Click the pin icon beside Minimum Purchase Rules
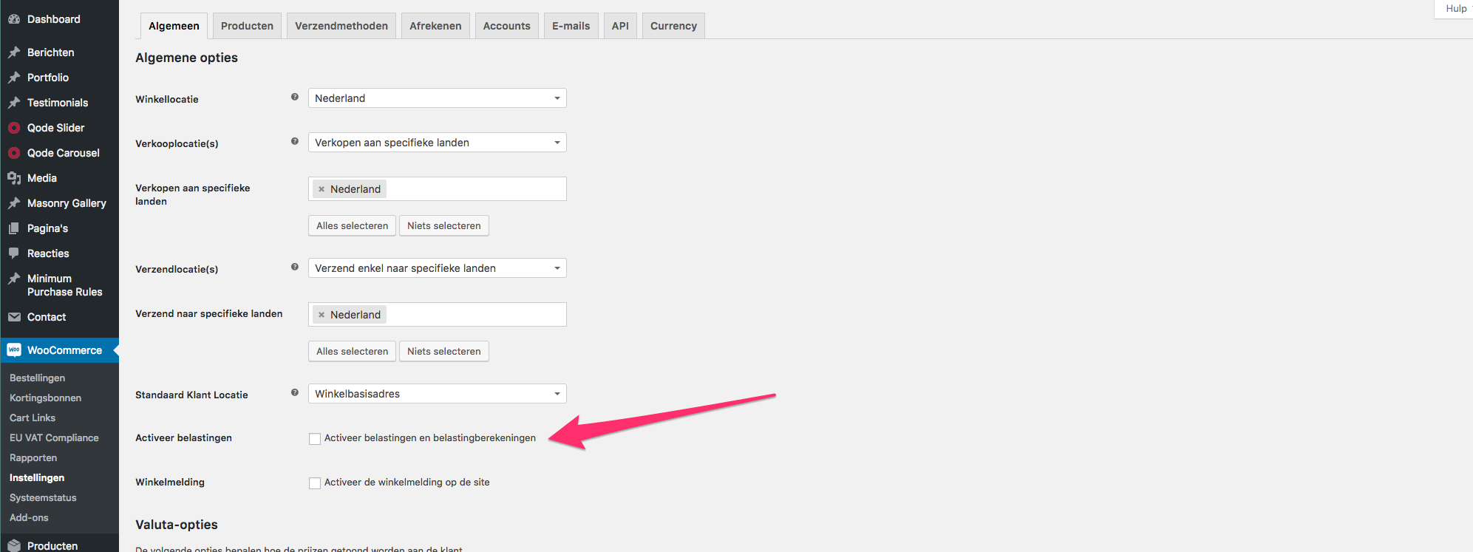The height and width of the screenshot is (552, 1473). pyautogui.click(x=14, y=279)
